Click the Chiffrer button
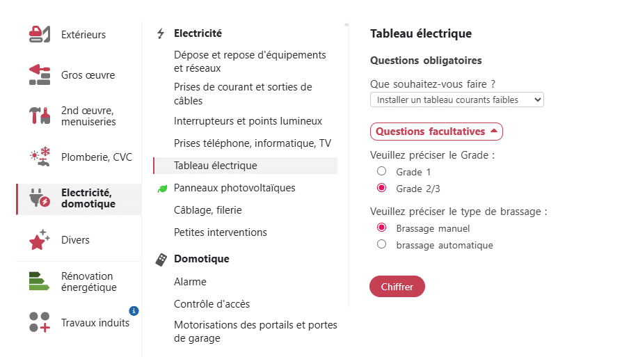622x357 pixels. point(397,287)
